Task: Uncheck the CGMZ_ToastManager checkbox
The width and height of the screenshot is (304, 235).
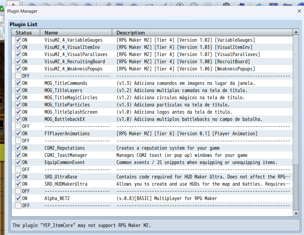Action: point(18,155)
